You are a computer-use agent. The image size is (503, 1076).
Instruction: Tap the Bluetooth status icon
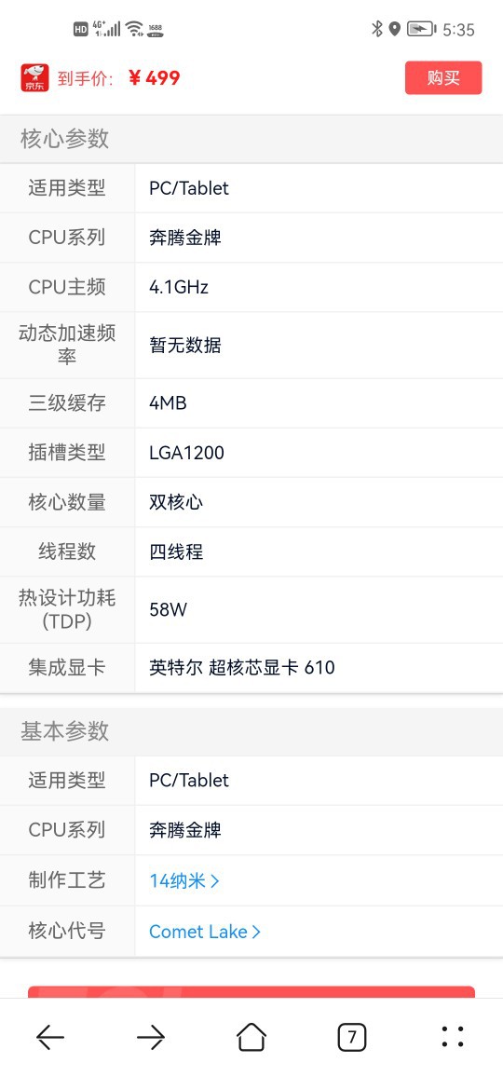pos(376,29)
